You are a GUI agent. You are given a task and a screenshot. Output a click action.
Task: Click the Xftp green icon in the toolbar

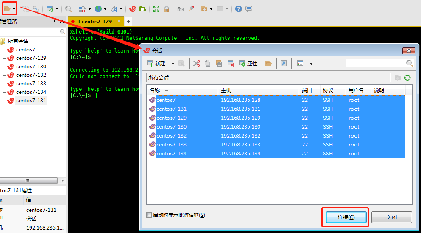(x=143, y=9)
